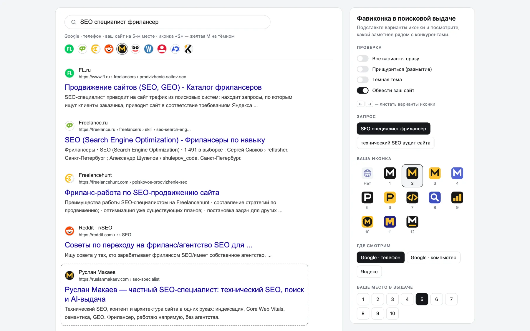Set your position in results to 3
The height and width of the screenshot is (331, 530).
click(x=392, y=299)
